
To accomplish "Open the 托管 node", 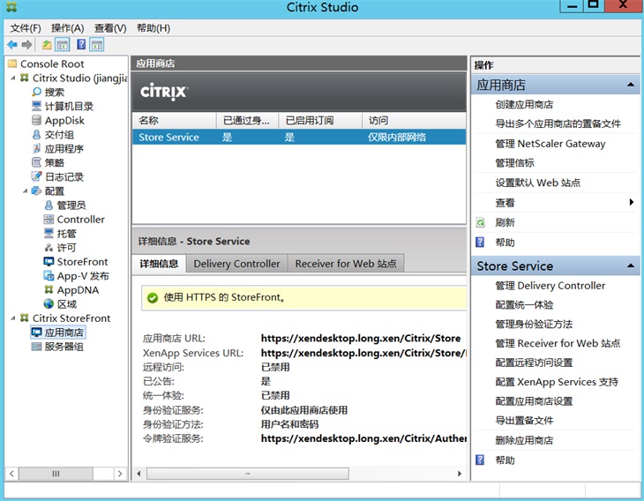I will pos(66,233).
